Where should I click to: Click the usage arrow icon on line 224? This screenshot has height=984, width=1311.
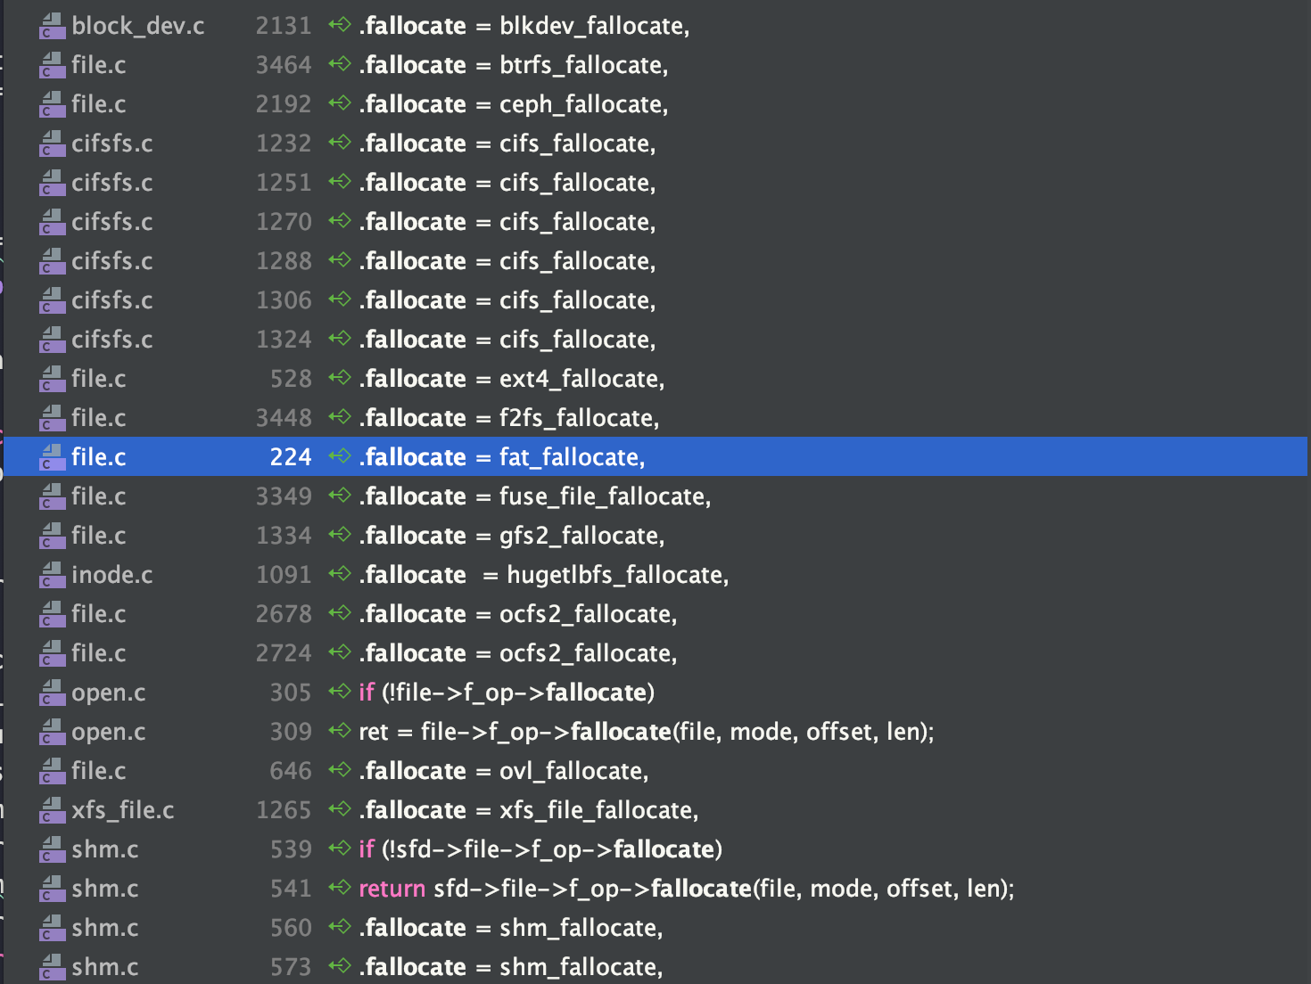tap(340, 456)
